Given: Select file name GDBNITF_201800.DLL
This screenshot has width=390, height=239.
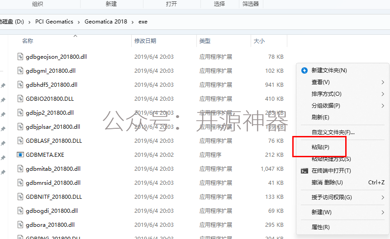Looking at the screenshot, I should point(54,197).
